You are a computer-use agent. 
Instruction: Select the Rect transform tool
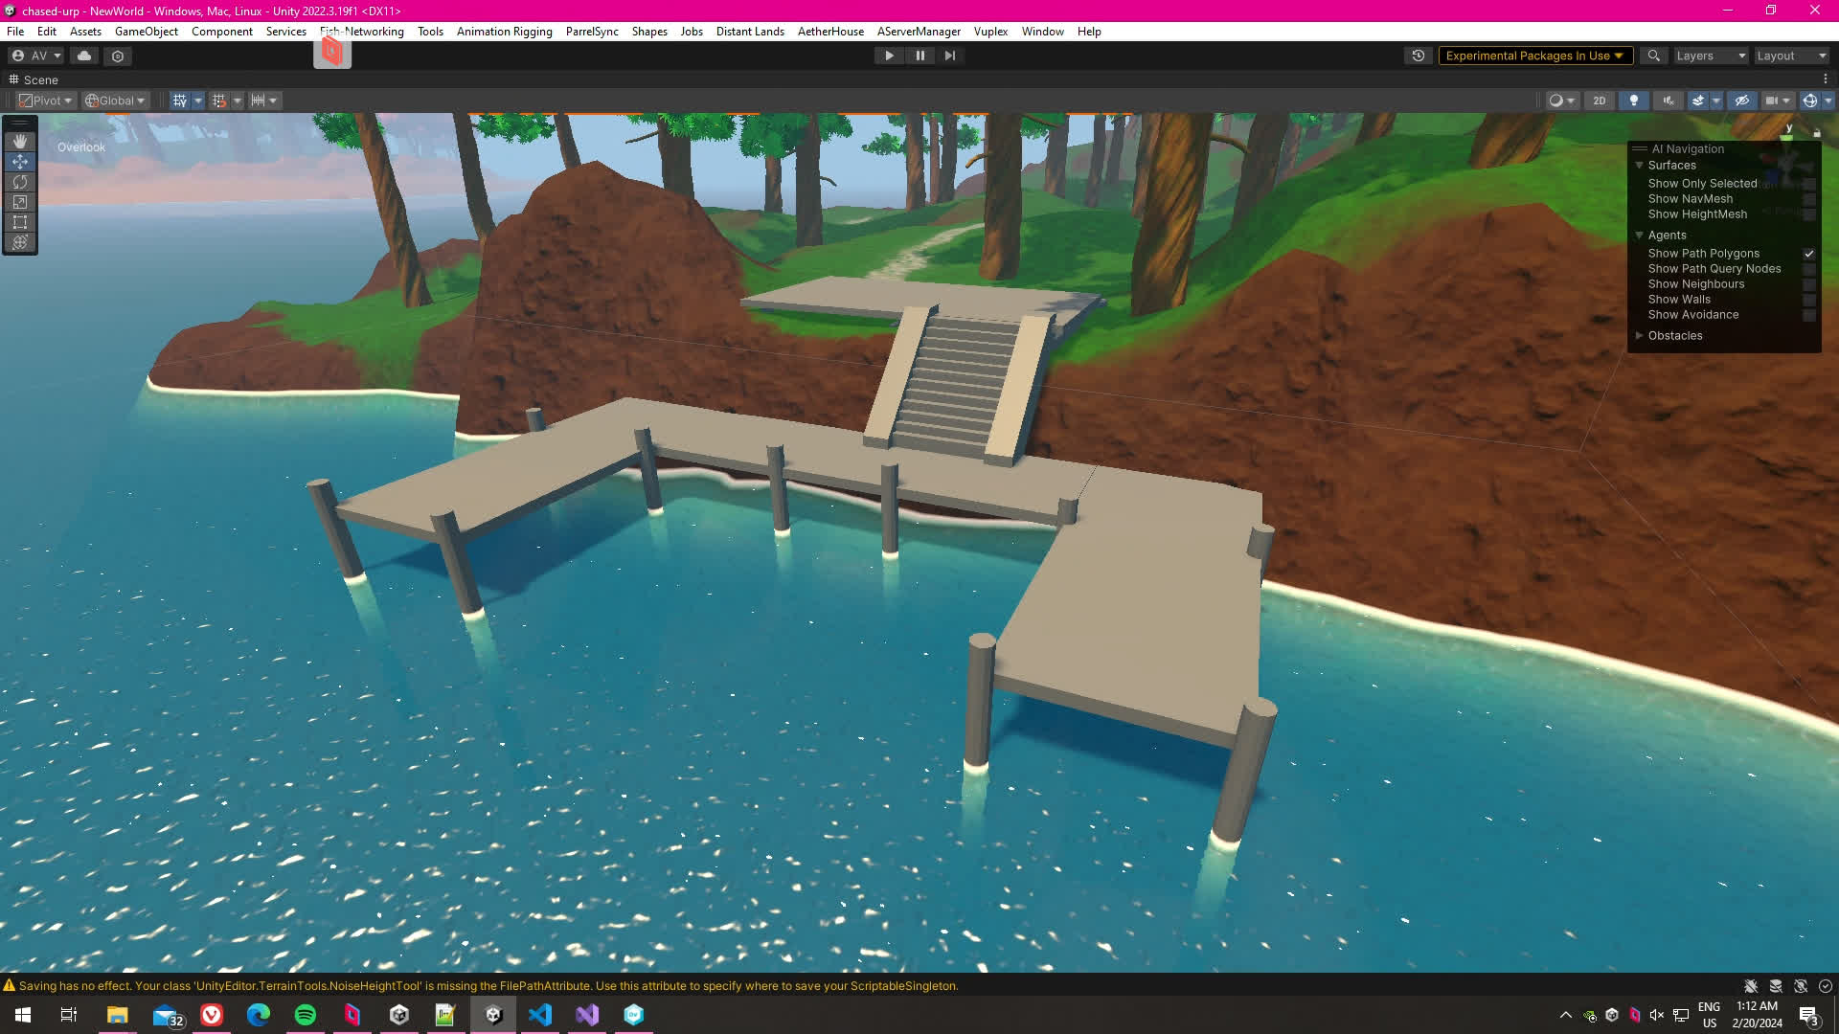[20, 222]
